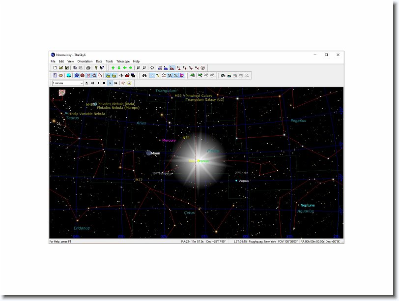The width and height of the screenshot is (399, 301).
Task: Open Find with the binoculars icon
Action: click(144, 75)
